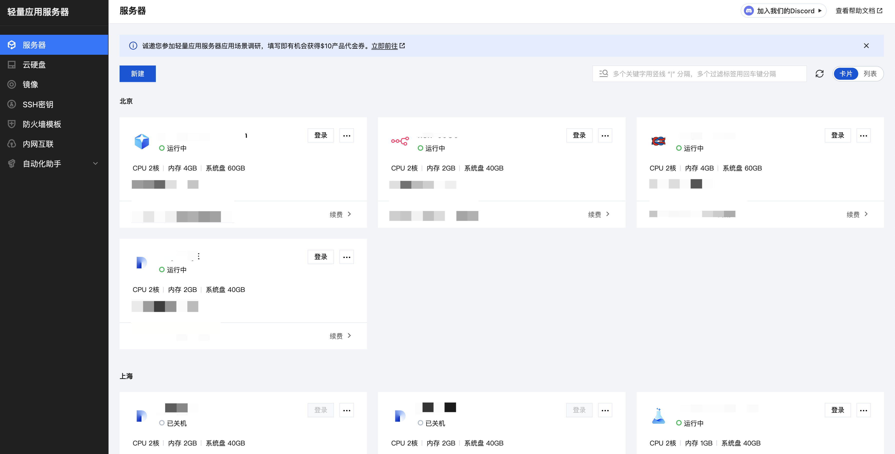
Task: Click the refresh icon beside search box
Action: tap(819, 74)
